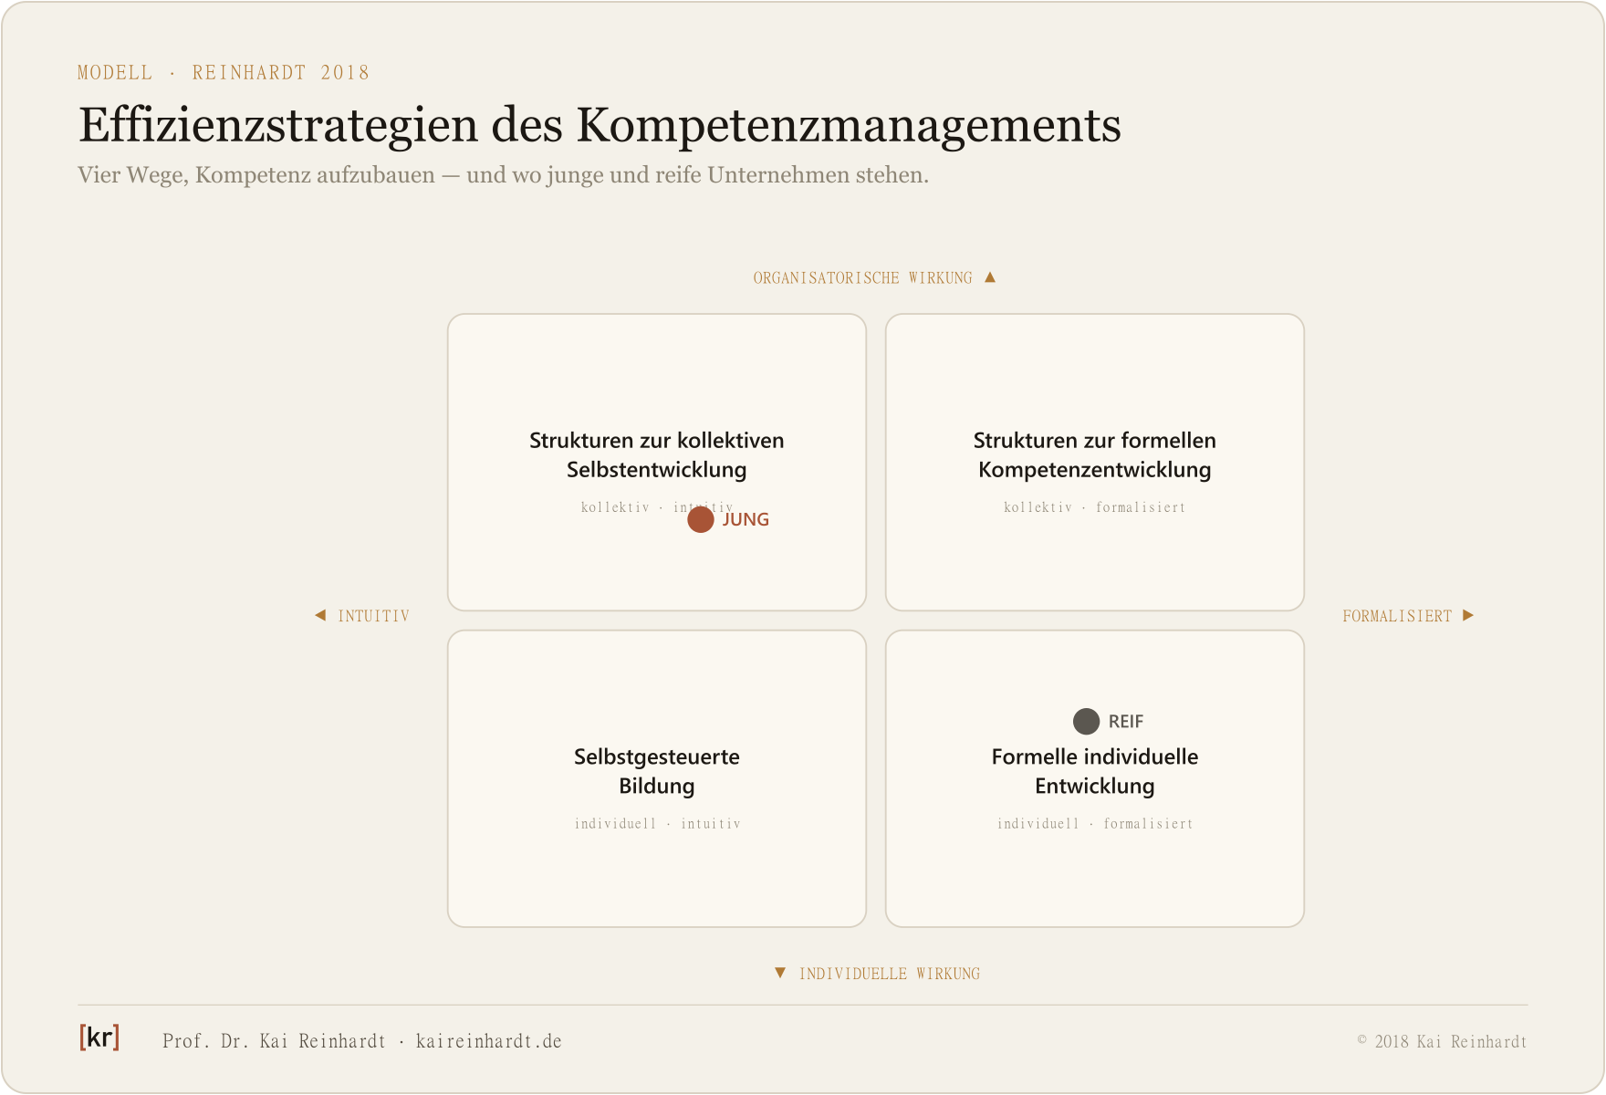Click the 'kollektiv · formalisiert' subtitle

(x=1095, y=507)
